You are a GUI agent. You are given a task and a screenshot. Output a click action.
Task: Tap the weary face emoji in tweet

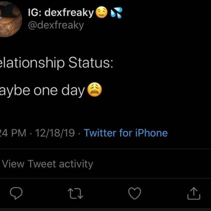(95, 89)
